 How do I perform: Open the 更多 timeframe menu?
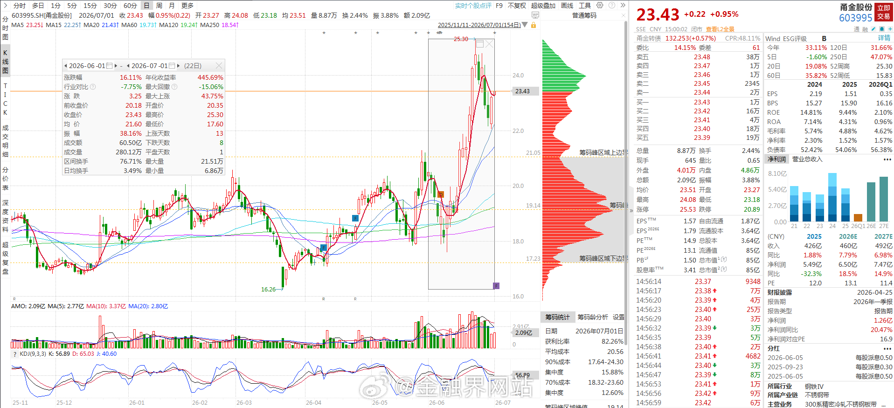tap(187, 6)
